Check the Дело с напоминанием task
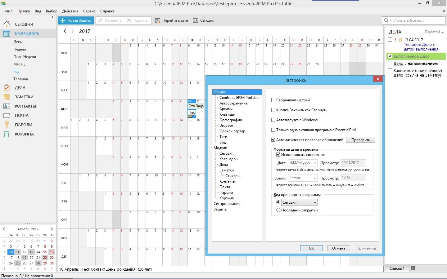 390,63
